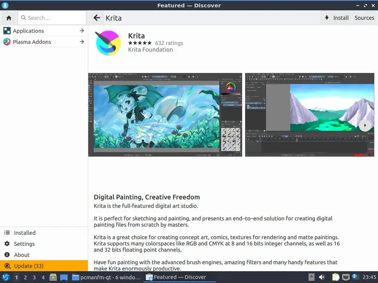
Task: Open the Settings page
Action: pos(44,244)
